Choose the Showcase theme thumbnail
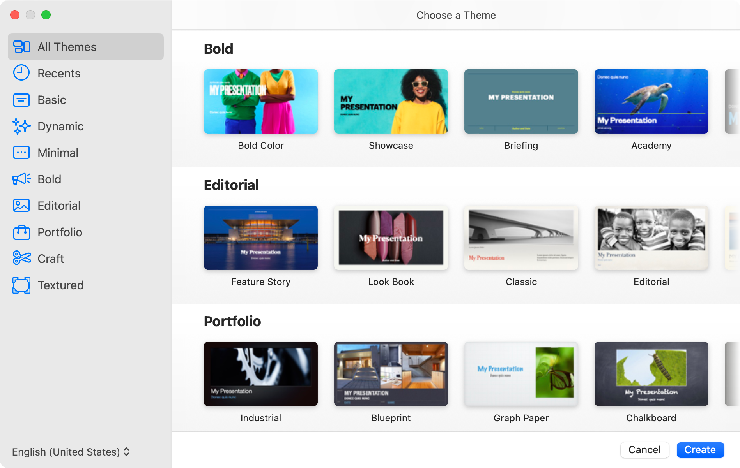The height and width of the screenshot is (468, 740). click(391, 101)
